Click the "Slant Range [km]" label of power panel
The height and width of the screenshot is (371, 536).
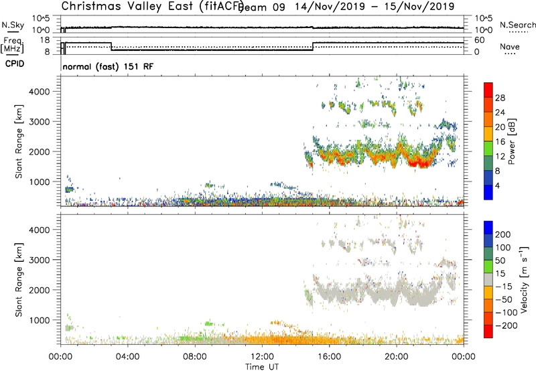19,141
